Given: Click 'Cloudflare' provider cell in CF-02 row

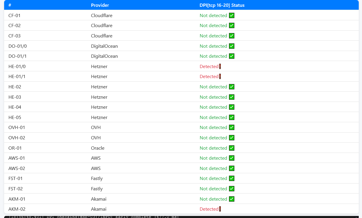Looking at the screenshot, I should click(x=102, y=26).
